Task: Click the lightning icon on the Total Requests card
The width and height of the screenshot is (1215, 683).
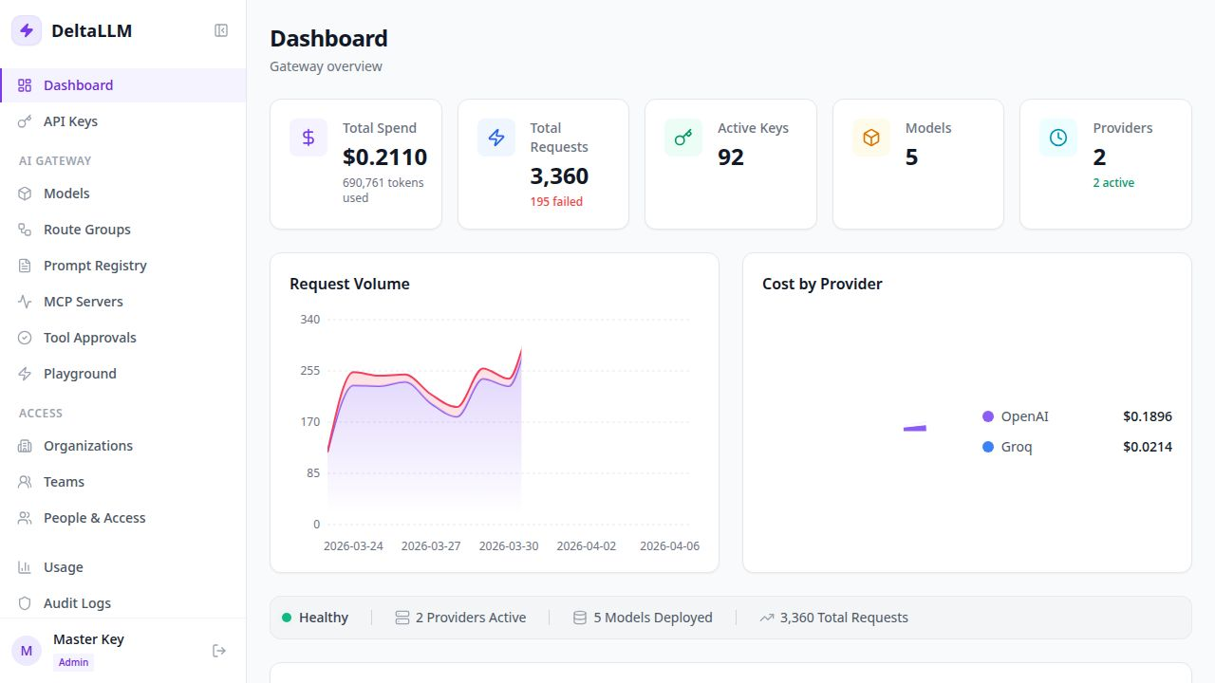Action: click(x=496, y=138)
